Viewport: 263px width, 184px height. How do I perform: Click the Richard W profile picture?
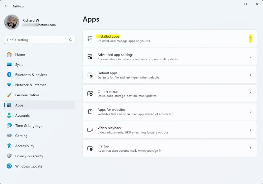tap(12, 22)
